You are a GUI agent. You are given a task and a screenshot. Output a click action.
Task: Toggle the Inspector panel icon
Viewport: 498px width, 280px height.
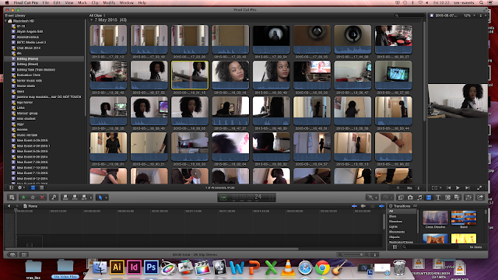coord(468,198)
